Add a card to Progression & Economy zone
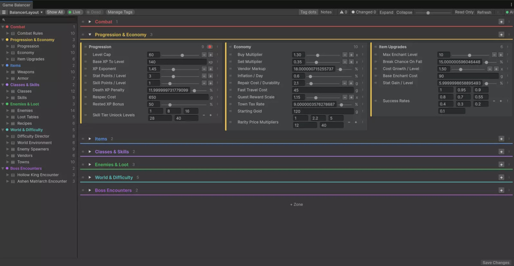Viewport: 514px width, 266px height. click(501, 35)
